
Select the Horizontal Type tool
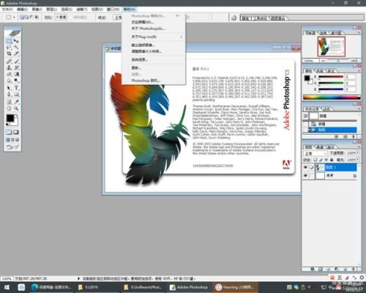pyautogui.click(x=16, y=88)
